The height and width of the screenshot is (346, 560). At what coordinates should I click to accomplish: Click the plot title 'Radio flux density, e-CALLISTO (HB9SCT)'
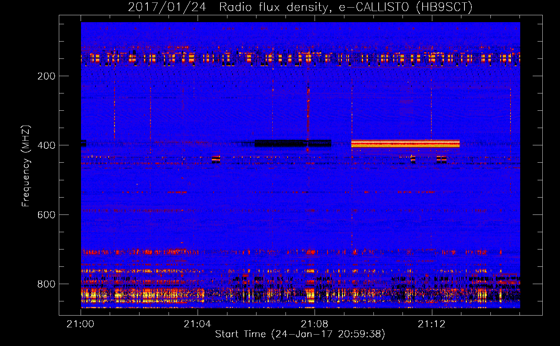click(x=346, y=7)
